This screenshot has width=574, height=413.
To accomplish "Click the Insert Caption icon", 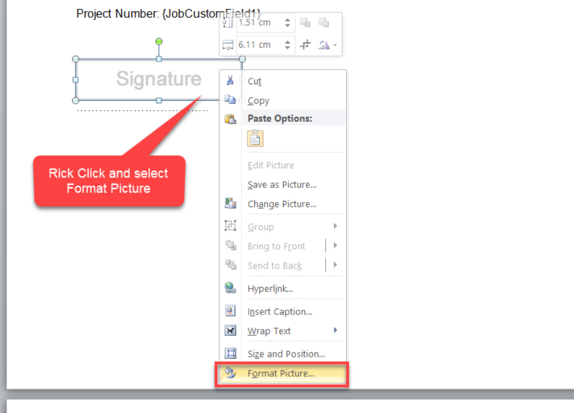I will click(230, 311).
